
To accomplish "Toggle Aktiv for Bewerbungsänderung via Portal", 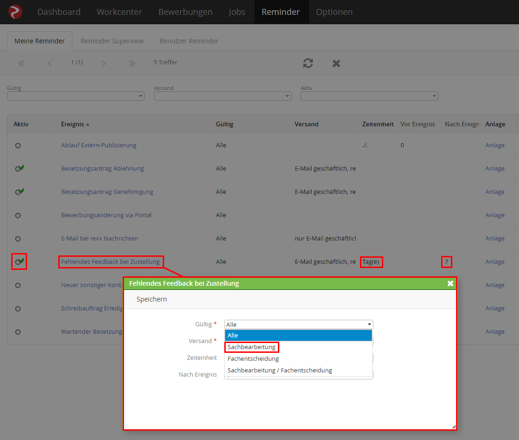I will coord(18,215).
